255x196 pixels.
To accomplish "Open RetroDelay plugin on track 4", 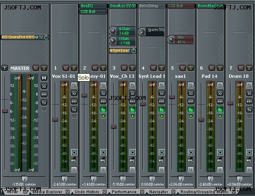I will click(x=152, y=6).
